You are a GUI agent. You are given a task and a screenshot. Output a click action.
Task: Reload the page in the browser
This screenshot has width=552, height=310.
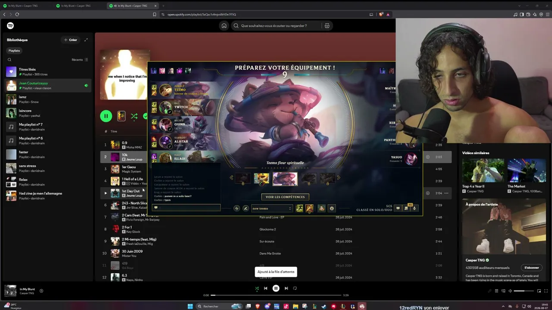point(17,15)
